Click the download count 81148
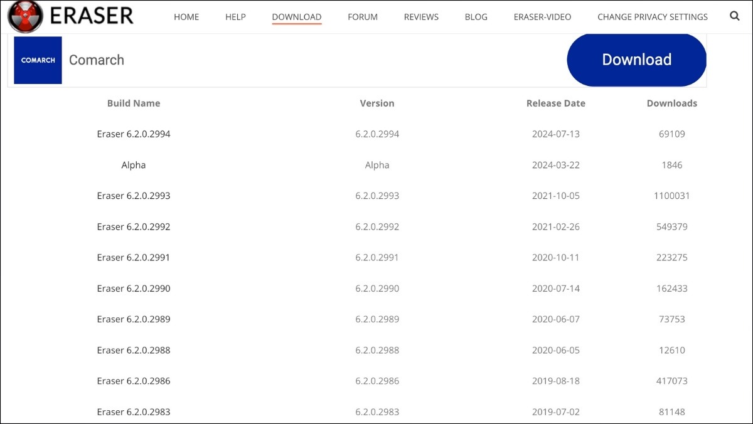 click(672, 412)
